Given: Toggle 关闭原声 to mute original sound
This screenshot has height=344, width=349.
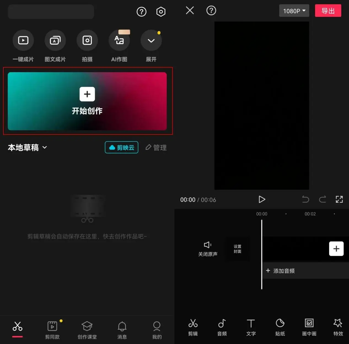Looking at the screenshot, I should pyautogui.click(x=208, y=248).
